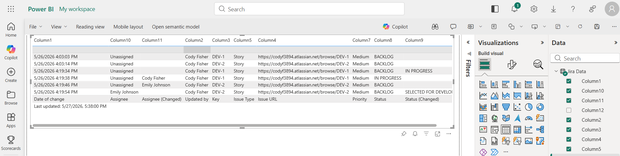620x156 pixels.
Task: Click the Column4 column header
Action: (x=267, y=40)
